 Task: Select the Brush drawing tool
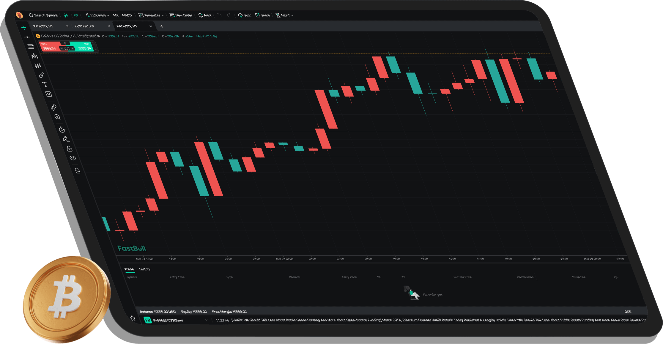click(41, 75)
